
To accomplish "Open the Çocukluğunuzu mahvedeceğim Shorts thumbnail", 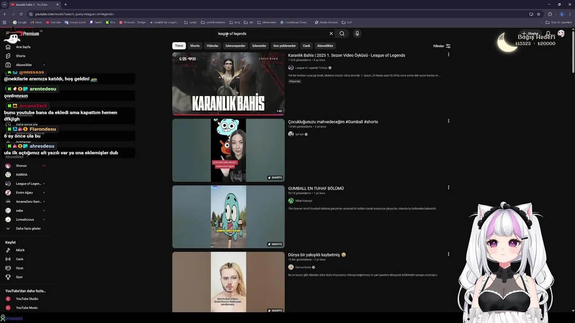I will click(x=228, y=150).
